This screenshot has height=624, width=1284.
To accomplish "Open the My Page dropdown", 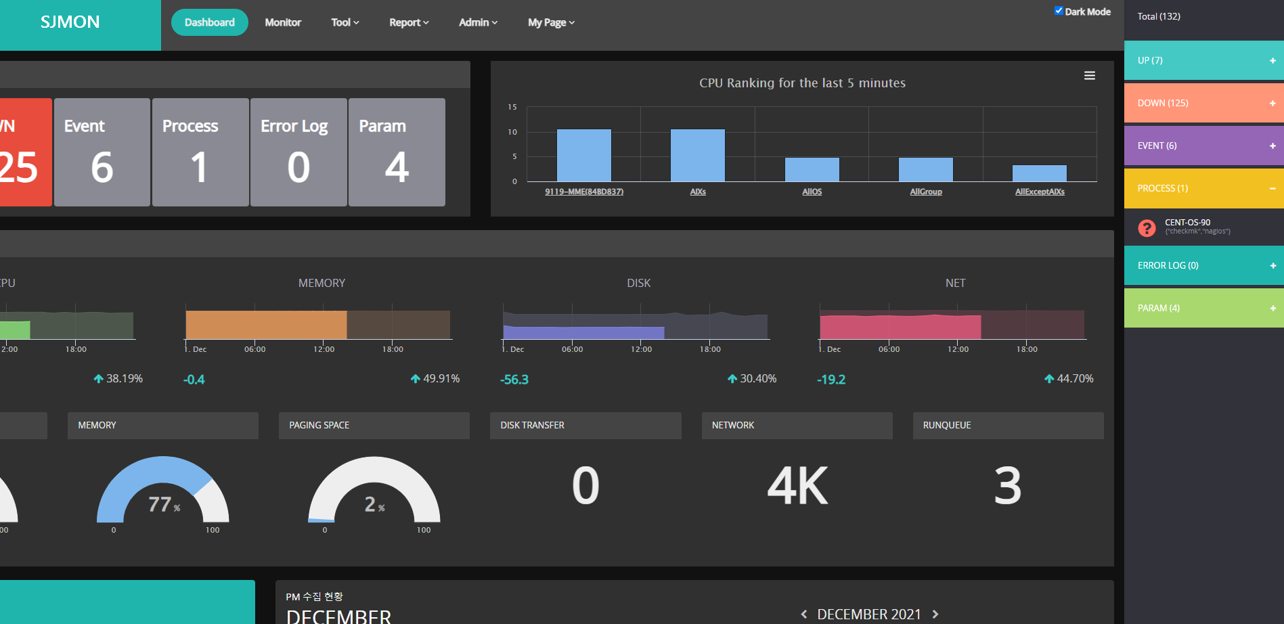I will click(x=551, y=22).
